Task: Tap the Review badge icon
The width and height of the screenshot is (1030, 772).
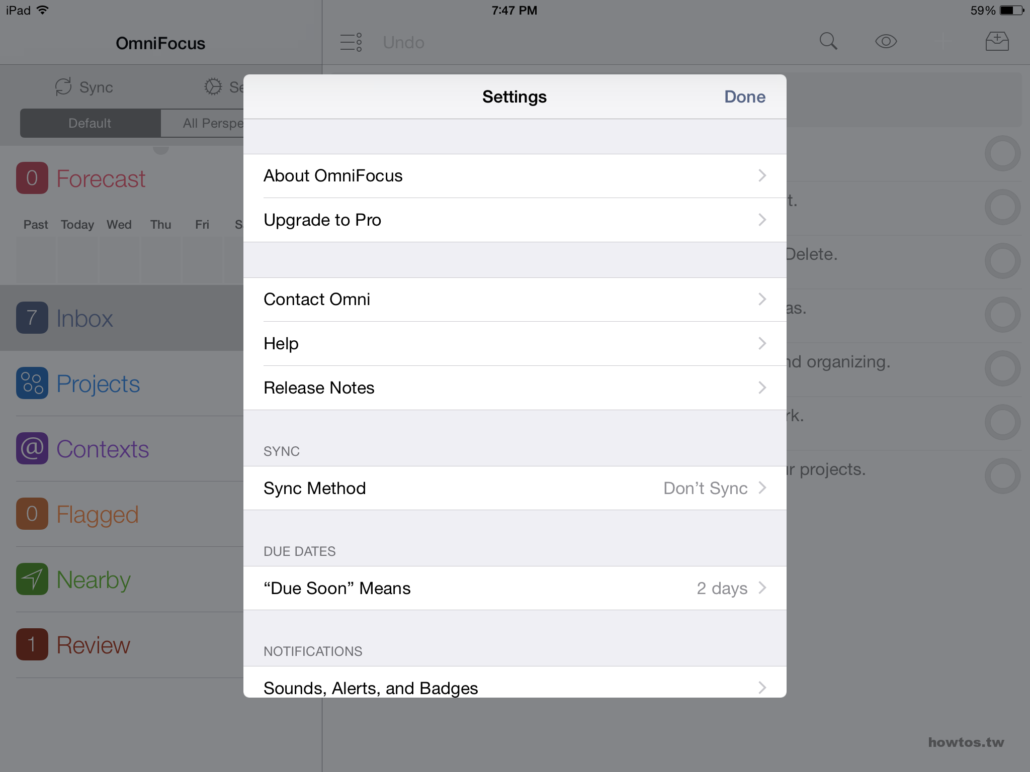Action: tap(32, 644)
